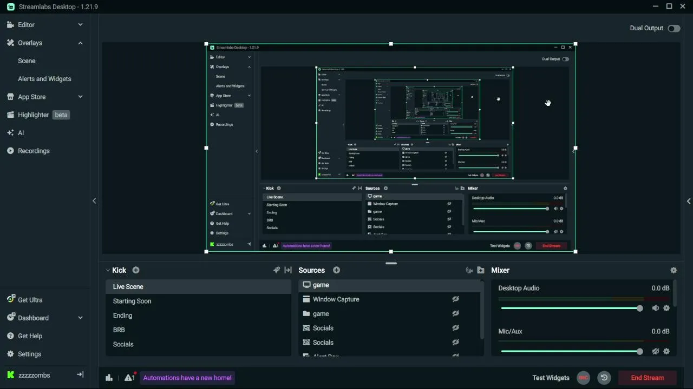Image resolution: width=693 pixels, height=389 pixels.
Task: Add a source folder via folder icon
Action: (x=481, y=270)
